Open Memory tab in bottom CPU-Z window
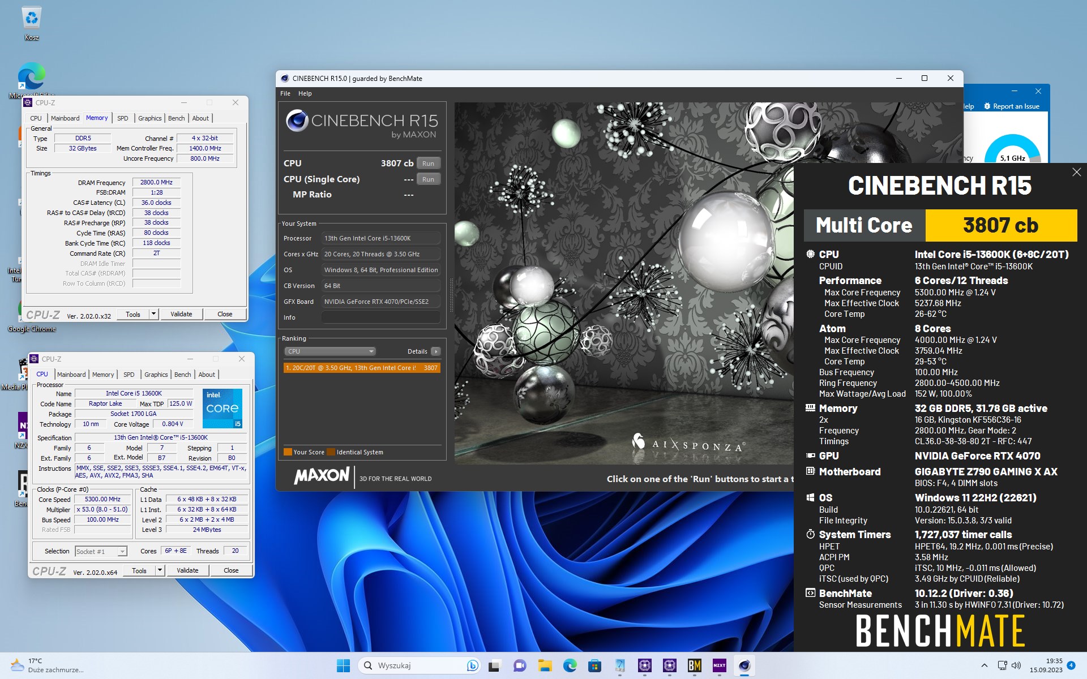The height and width of the screenshot is (679, 1087). [x=103, y=375]
